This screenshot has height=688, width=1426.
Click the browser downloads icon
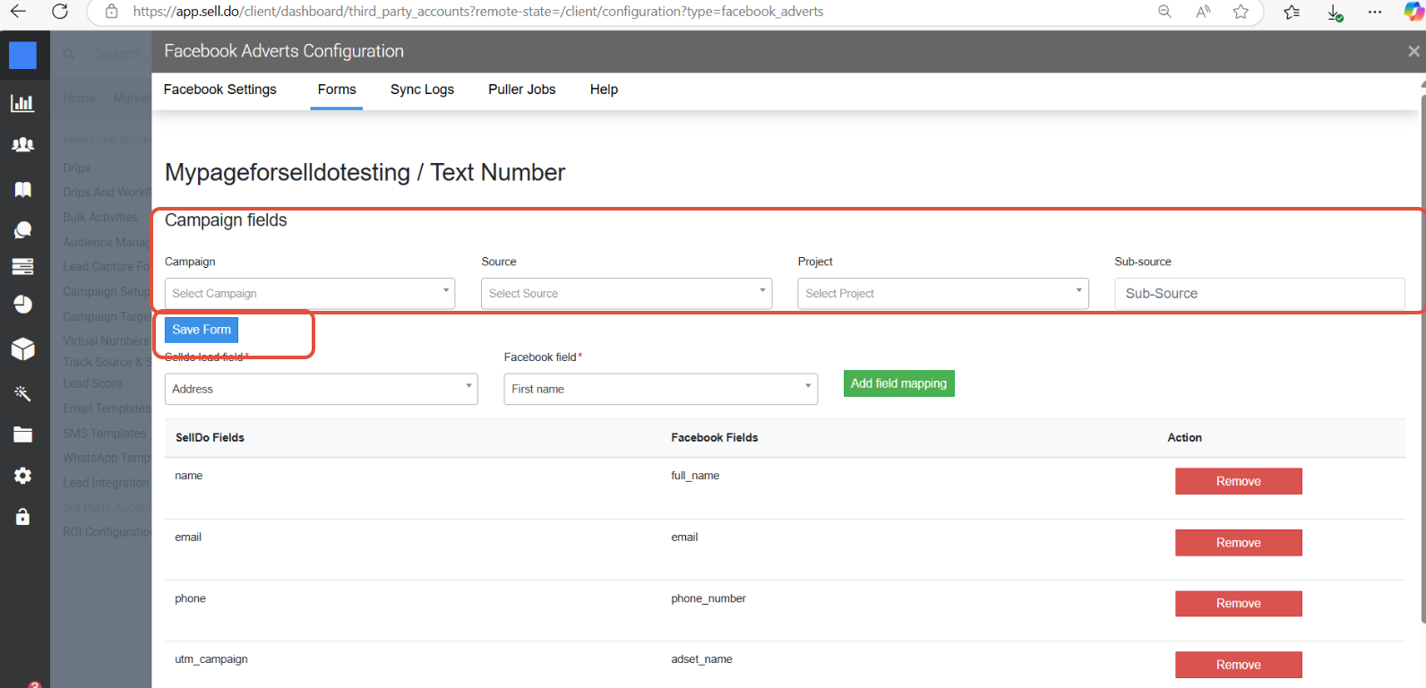(x=1334, y=12)
